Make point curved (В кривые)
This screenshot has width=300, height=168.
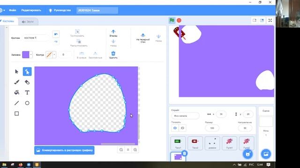point(82,55)
